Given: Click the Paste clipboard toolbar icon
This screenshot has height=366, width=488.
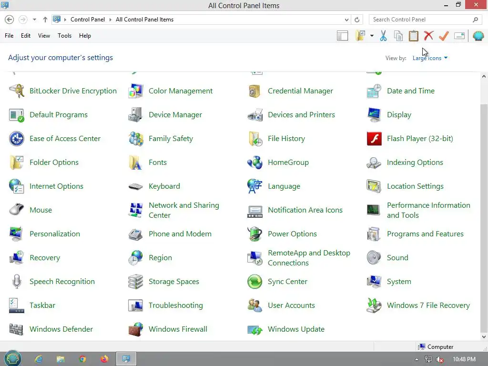Looking at the screenshot, I should pos(413,36).
